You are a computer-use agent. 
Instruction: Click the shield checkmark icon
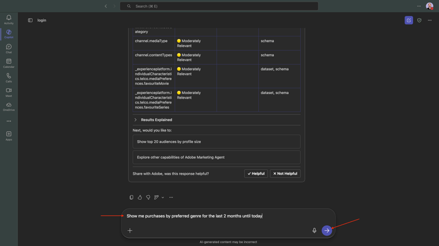click(419, 20)
